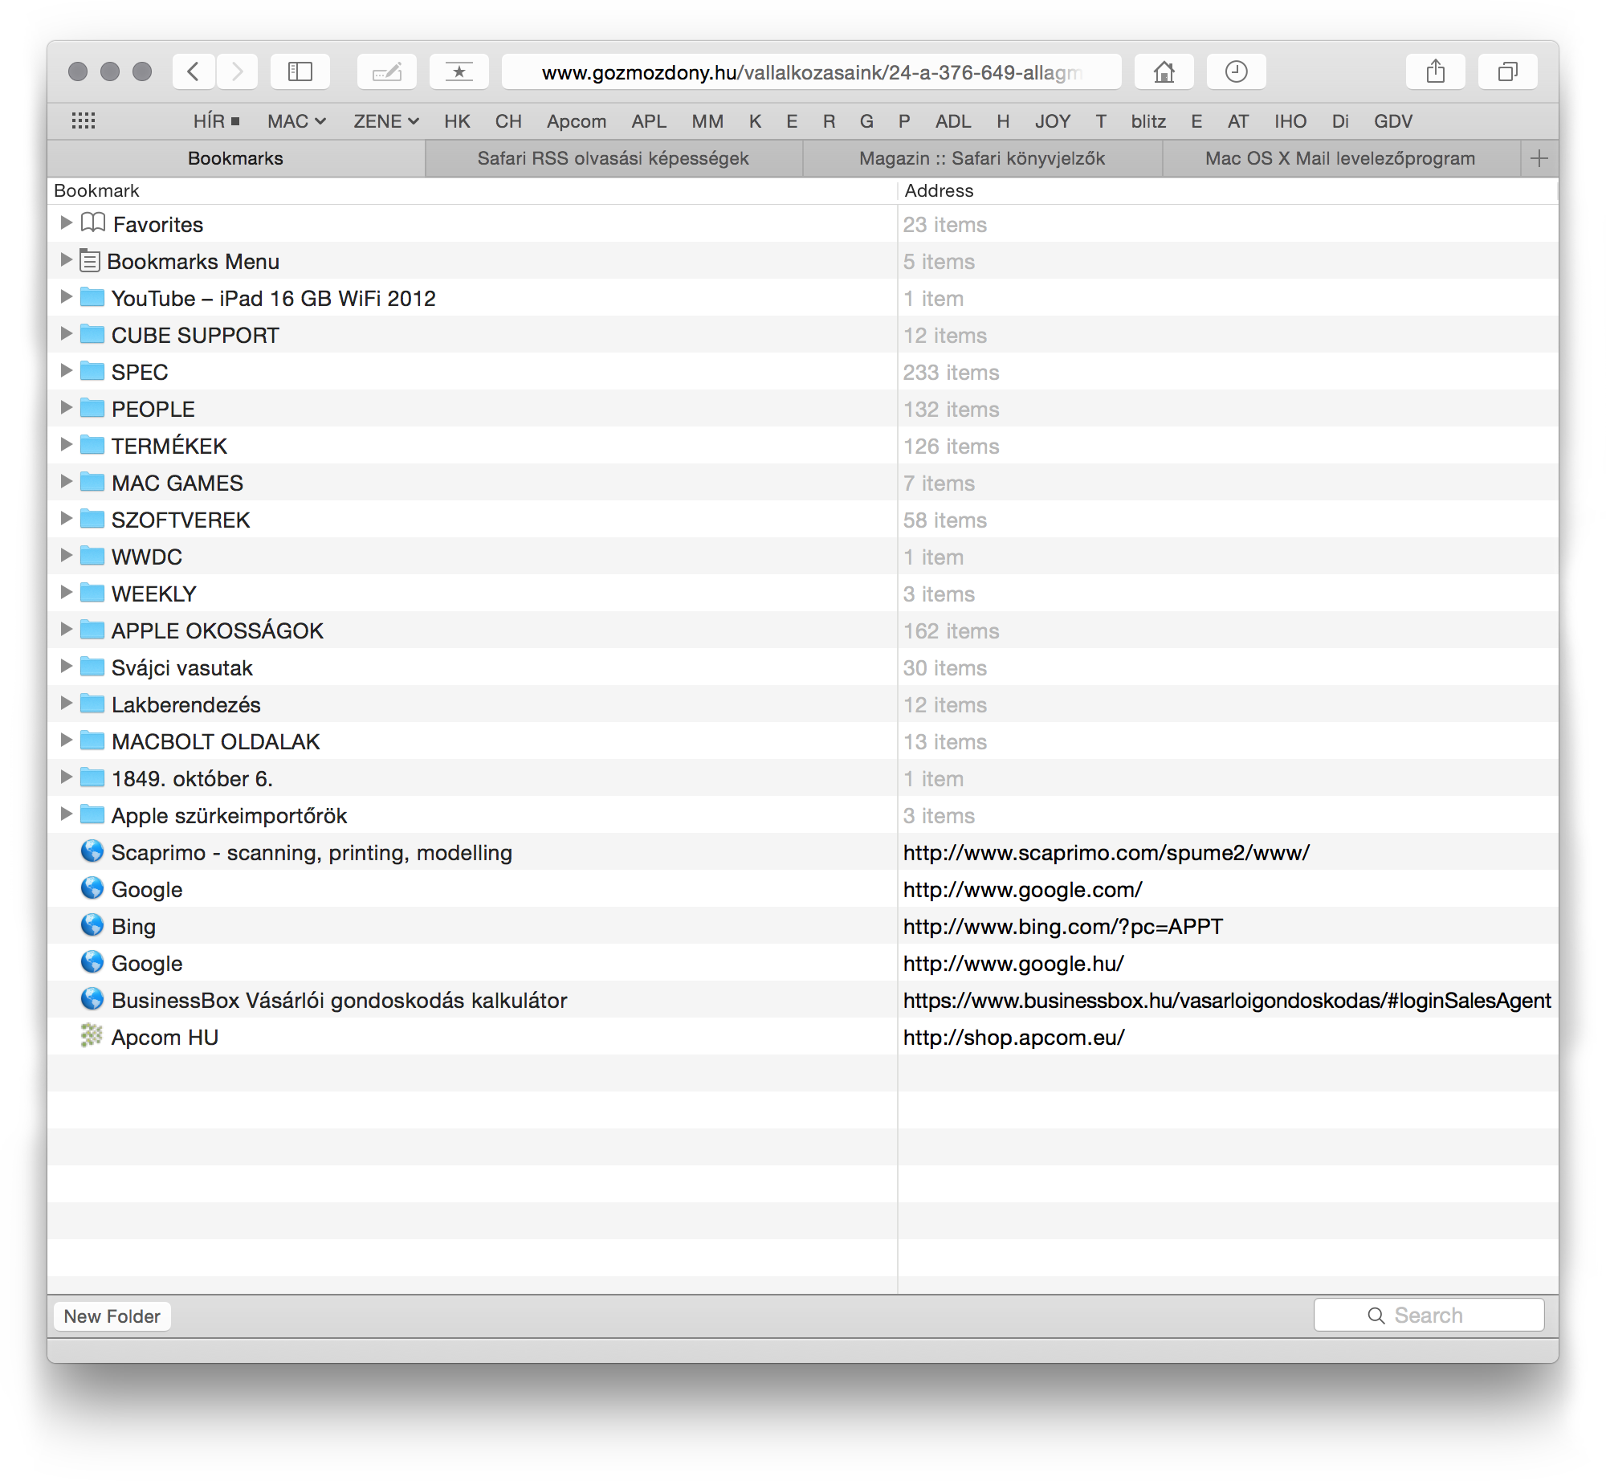Expand the Favorites folder triangle
Viewport: 1606px width, 1481px height.
(66, 222)
